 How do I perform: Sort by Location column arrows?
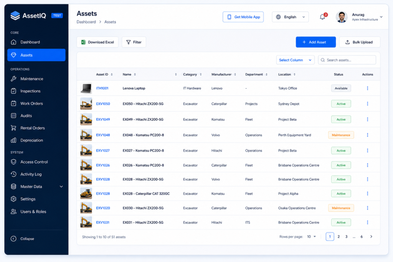(294, 74)
